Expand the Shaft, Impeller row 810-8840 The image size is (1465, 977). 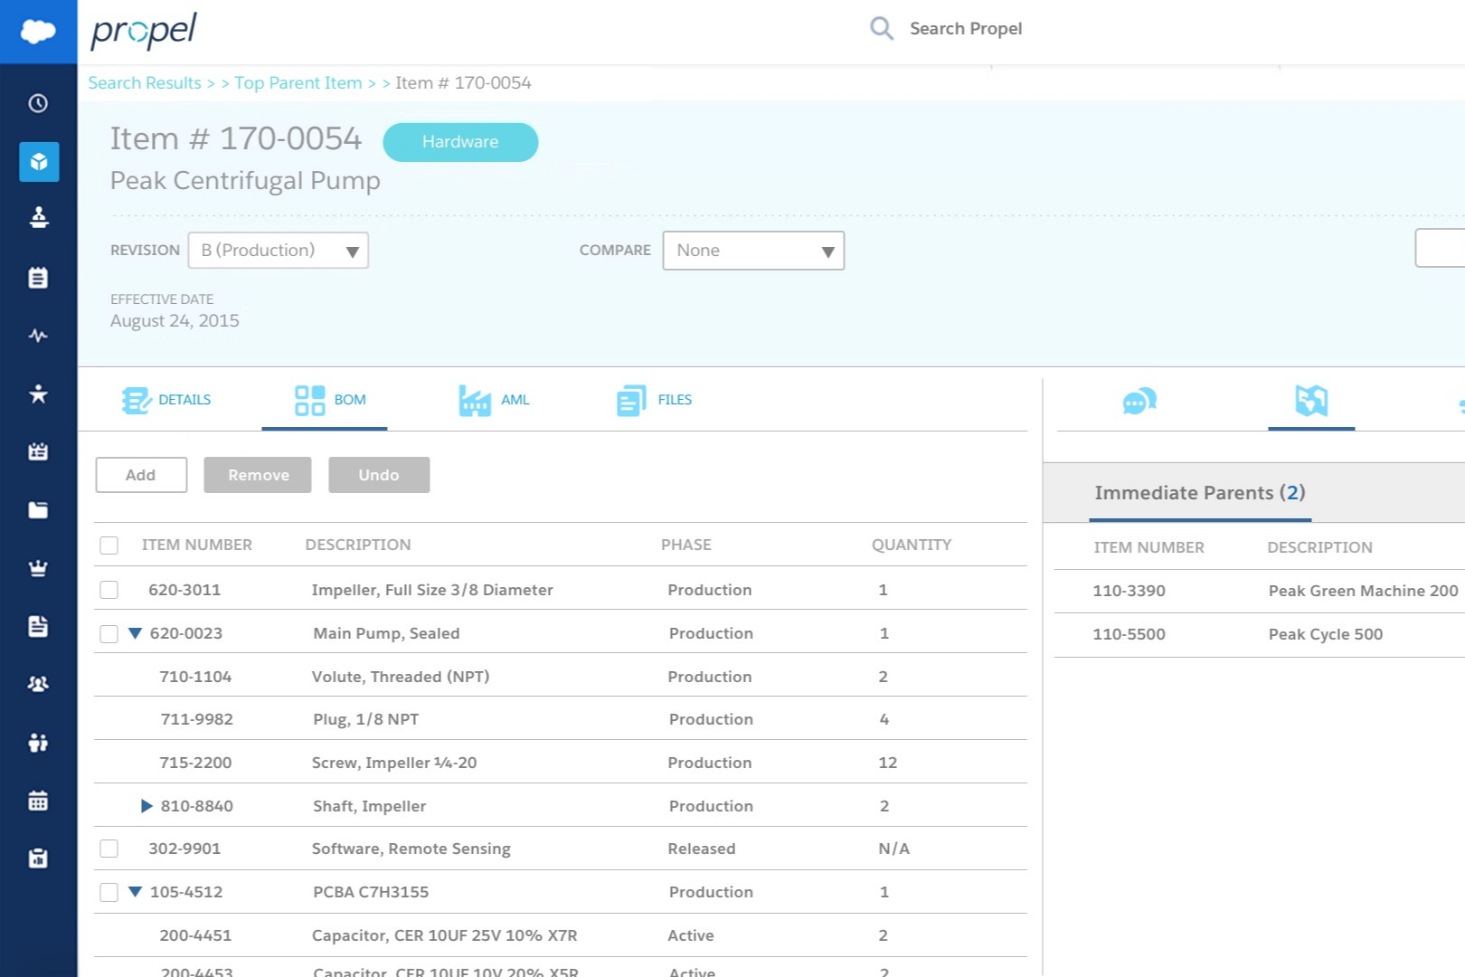point(146,805)
